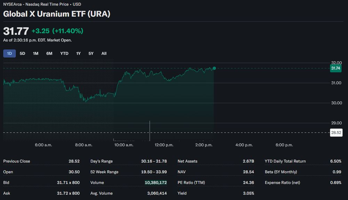Click the highlighted Volume value 10,380,172
The height and width of the screenshot is (200, 348).
[x=156, y=183]
